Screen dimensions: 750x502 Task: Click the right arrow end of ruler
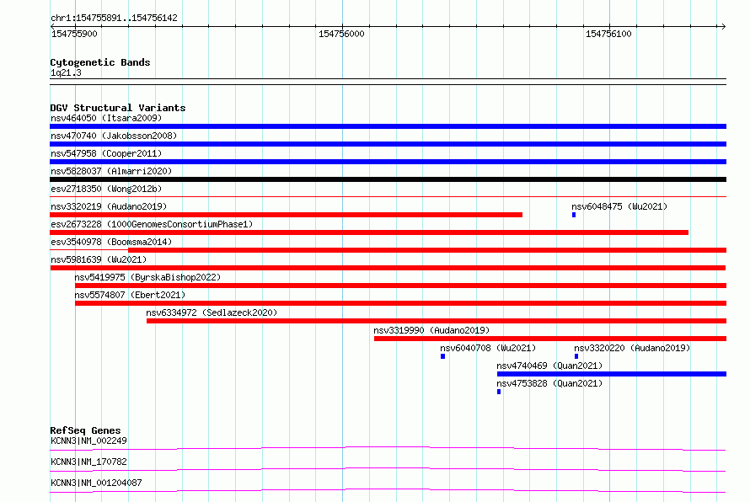723,26
